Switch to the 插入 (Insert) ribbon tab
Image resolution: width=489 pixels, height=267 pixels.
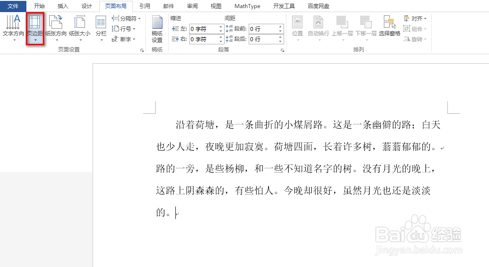click(x=62, y=6)
